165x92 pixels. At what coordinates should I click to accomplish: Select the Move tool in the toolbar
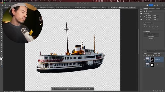(2, 10)
